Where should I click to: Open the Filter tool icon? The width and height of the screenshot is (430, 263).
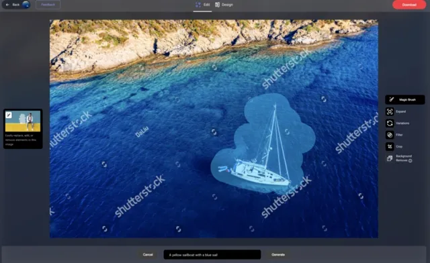(x=390, y=135)
